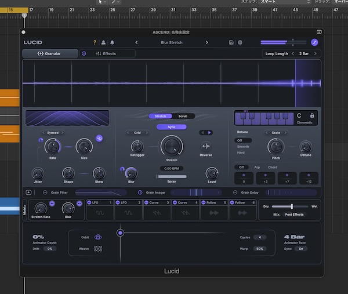
Task: Toggle LFO 1 modulator on/off
Action: coord(89,202)
